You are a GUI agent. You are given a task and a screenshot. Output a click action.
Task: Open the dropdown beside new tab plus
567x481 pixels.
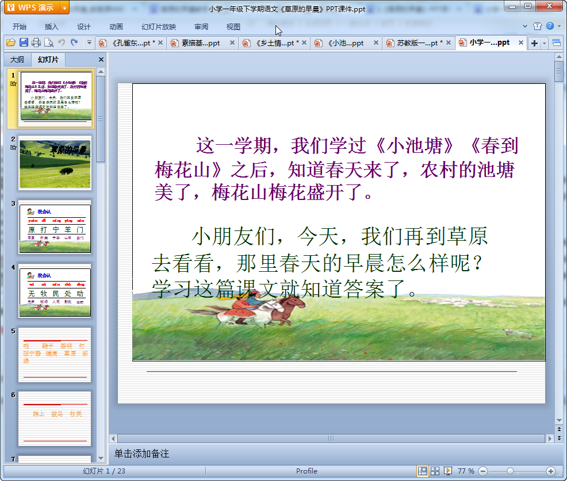pos(544,44)
